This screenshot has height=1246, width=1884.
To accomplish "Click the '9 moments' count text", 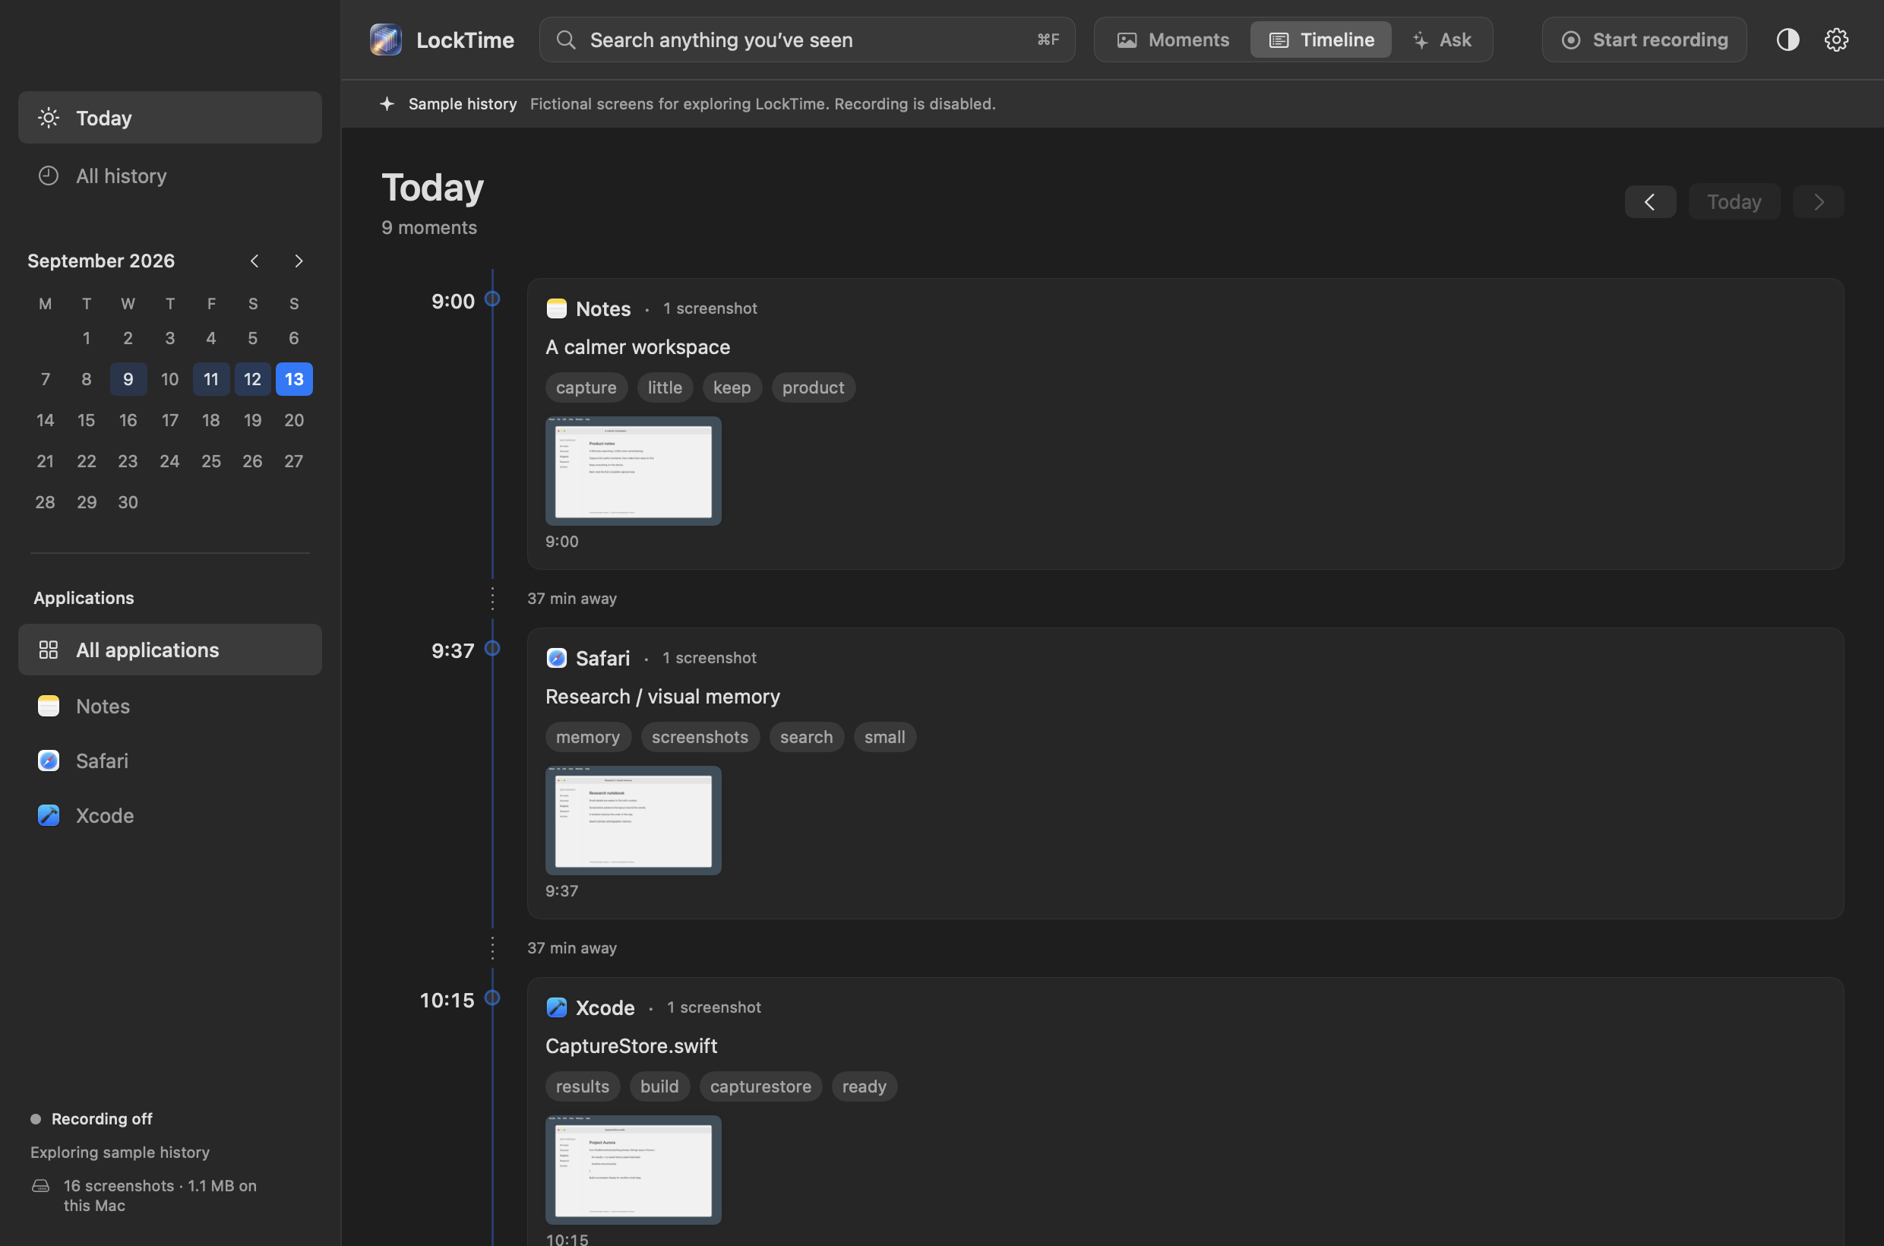I will pyautogui.click(x=429, y=228).
